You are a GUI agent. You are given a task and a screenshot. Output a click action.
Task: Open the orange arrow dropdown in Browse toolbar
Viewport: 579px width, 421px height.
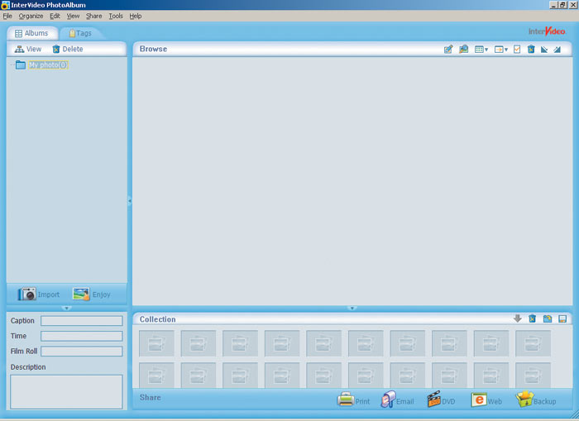(x=501, y=49)
